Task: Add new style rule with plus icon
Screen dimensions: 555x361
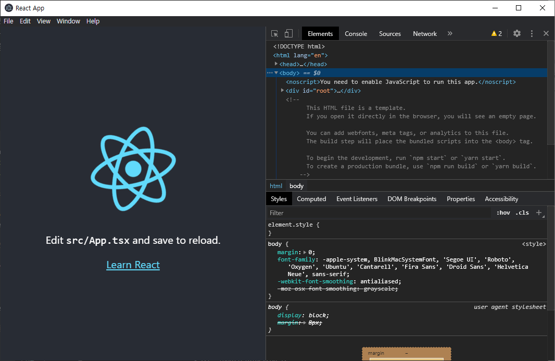Action: [x=539, y=213]
